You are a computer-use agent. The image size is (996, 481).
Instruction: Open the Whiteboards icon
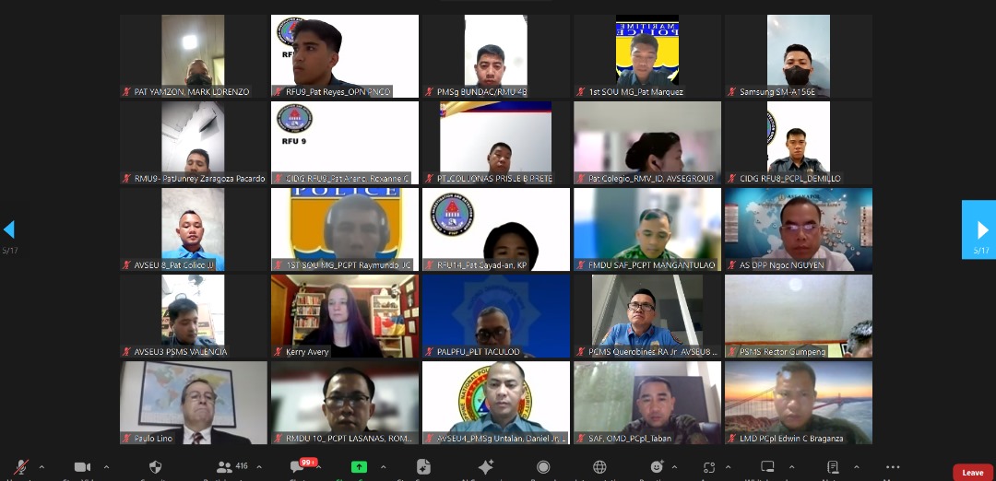[768, 467]
